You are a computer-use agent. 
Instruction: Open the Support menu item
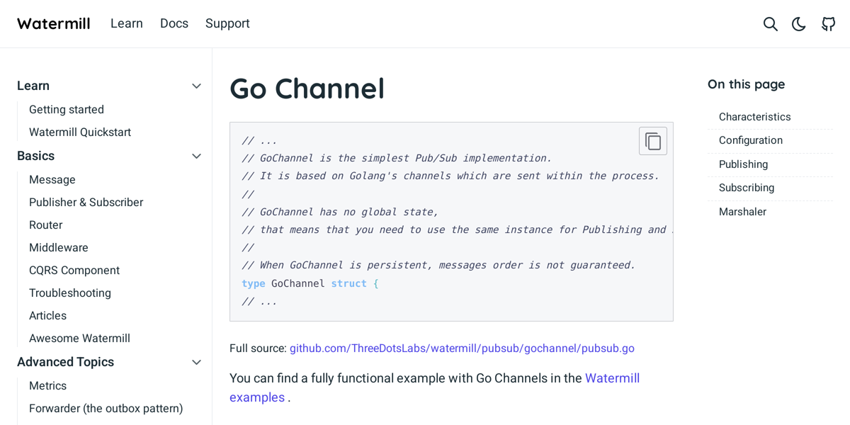coord(227,23)
